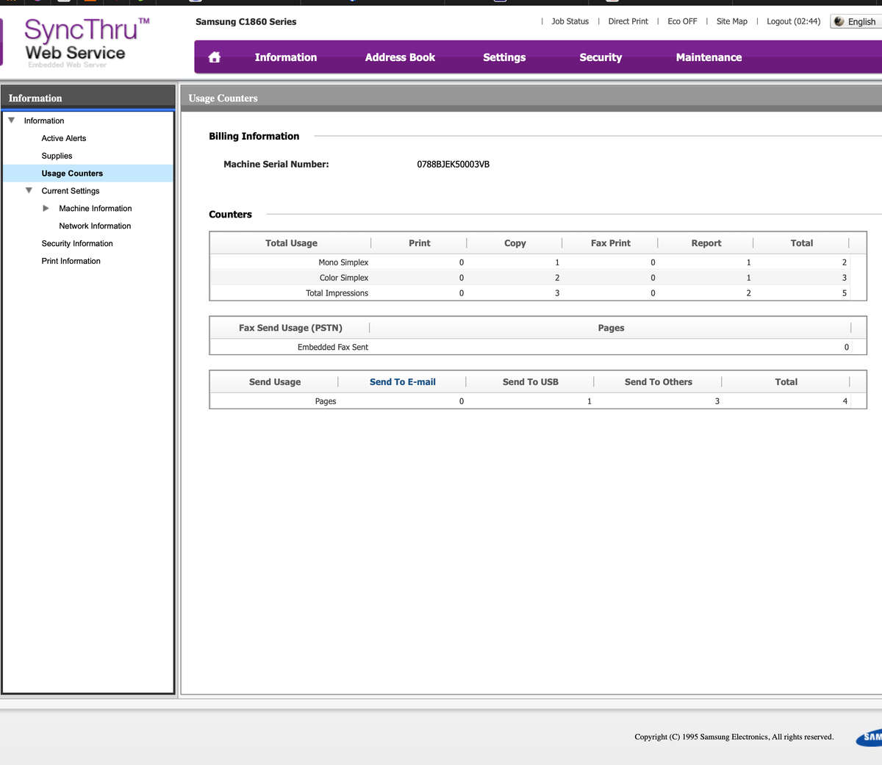Open Supplies in the sidebar tree
The image size is (882, 765).
57,156
